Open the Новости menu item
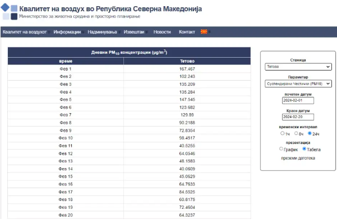 tap(162, 32)
